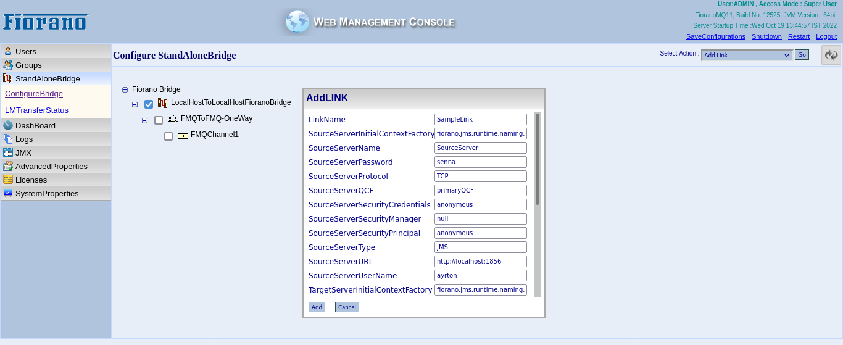Select the LocalHostToLocalHostFioranoBridge tree label

point(231,102)
